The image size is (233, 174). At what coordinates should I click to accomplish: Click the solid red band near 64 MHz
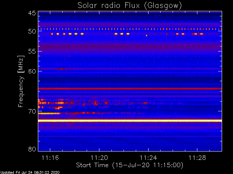pos(130,88)
